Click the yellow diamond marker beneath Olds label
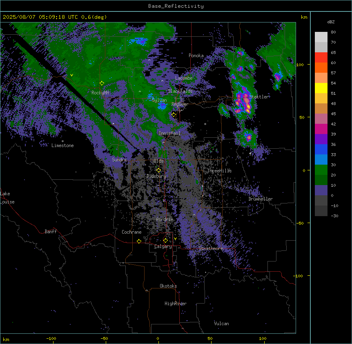Image resolution: width=352 pixels, height=344 pixels. click(158, 170)
